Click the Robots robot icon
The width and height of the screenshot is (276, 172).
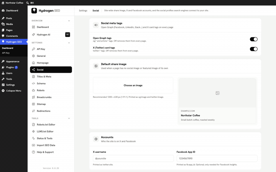tap(33, 90)
